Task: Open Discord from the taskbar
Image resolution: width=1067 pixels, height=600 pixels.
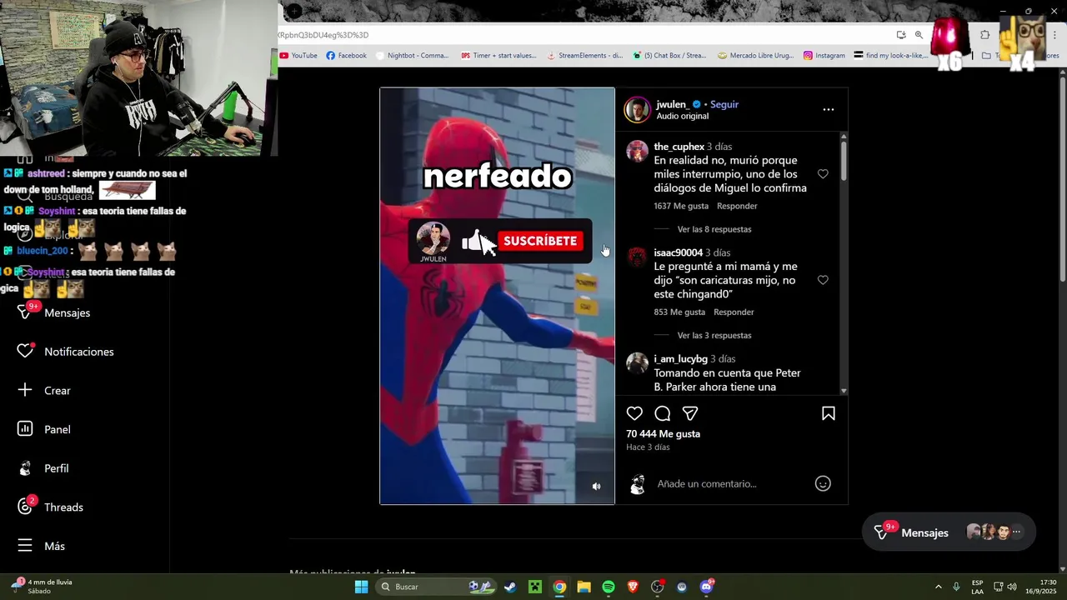Action: (707, 587)
